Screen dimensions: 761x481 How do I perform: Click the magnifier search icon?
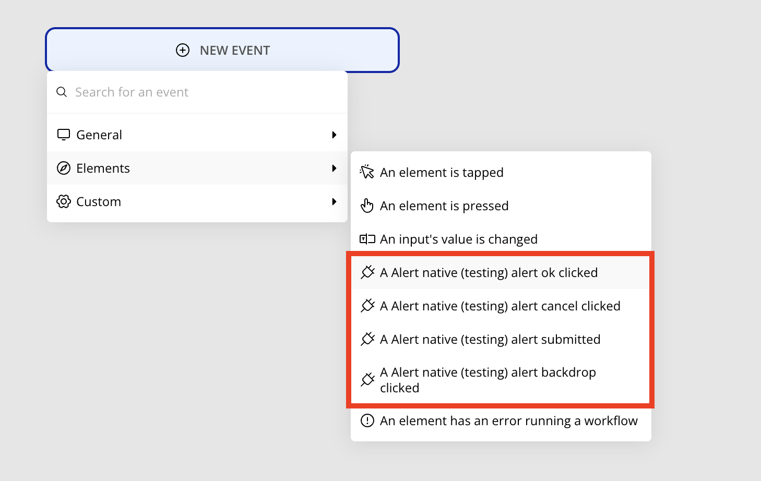click(62, 92)
